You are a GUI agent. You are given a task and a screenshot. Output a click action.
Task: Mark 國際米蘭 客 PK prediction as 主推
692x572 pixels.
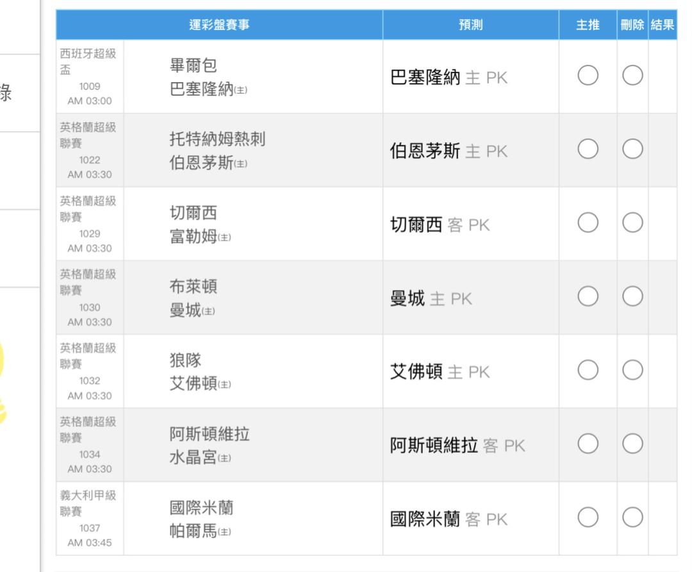pos(588,518)
